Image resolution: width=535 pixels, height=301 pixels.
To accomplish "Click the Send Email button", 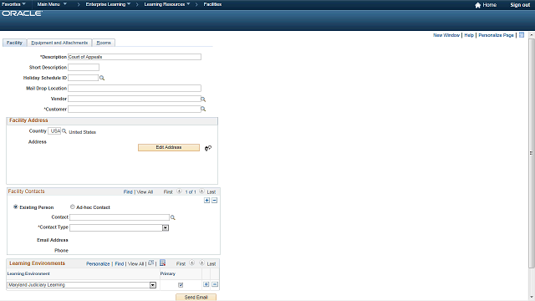I will pos(196,298).
